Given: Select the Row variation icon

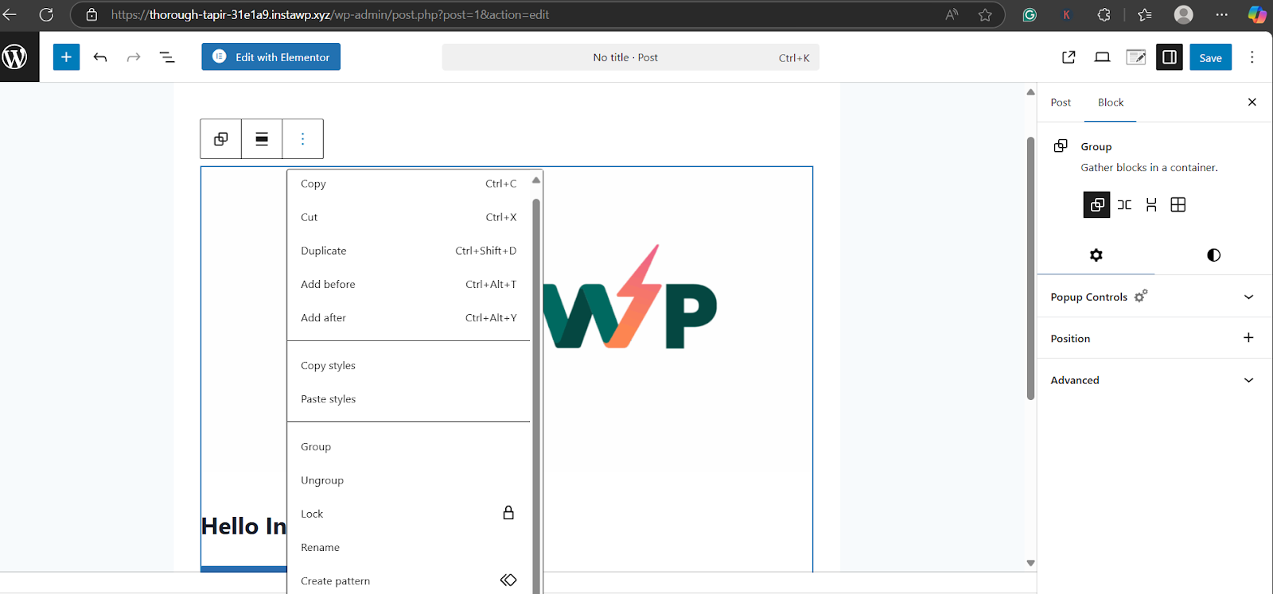Looking at the screenshot, I should pos(1124,205).
